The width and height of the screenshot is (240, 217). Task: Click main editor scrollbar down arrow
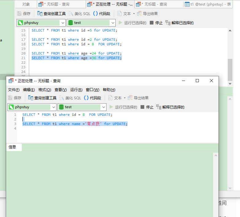click(230, 83)
